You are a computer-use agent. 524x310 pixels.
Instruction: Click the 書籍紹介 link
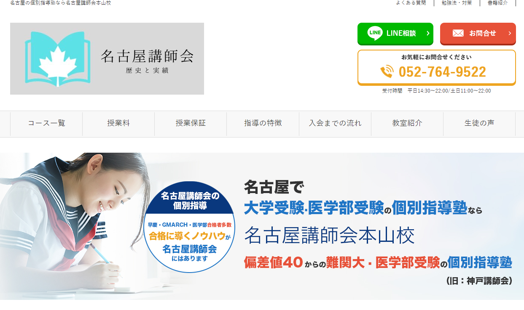point(497,3)
